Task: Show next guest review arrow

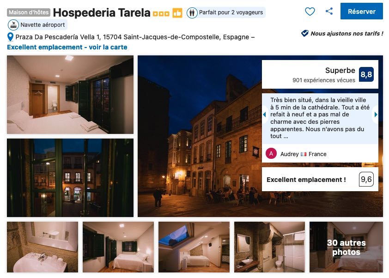Action: tap(376, 115)
